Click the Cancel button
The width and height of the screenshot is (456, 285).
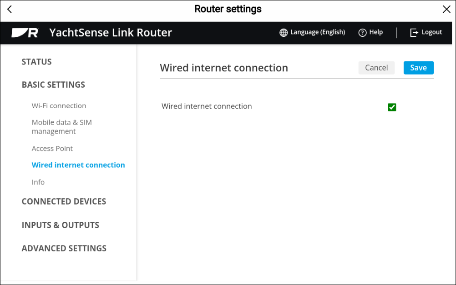[377, 68]
